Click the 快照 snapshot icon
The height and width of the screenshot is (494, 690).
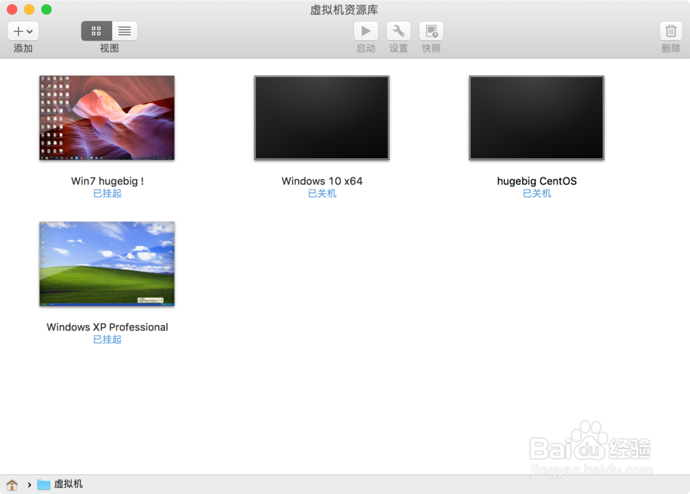point(431,30)
